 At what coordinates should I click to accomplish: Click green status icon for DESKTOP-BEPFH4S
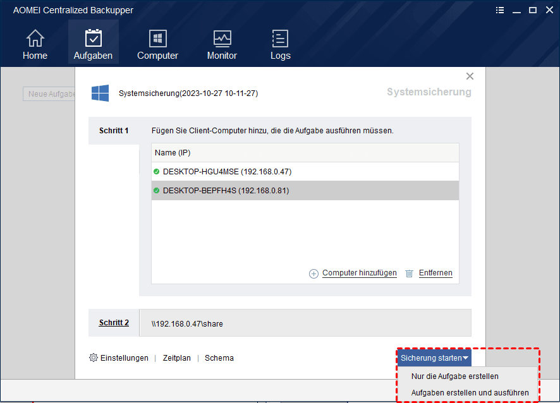156,191
